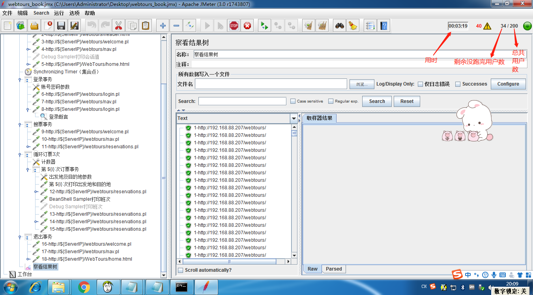Open the 运行 menu
This screenshot has height=295, width=533.
click(59, 13)
